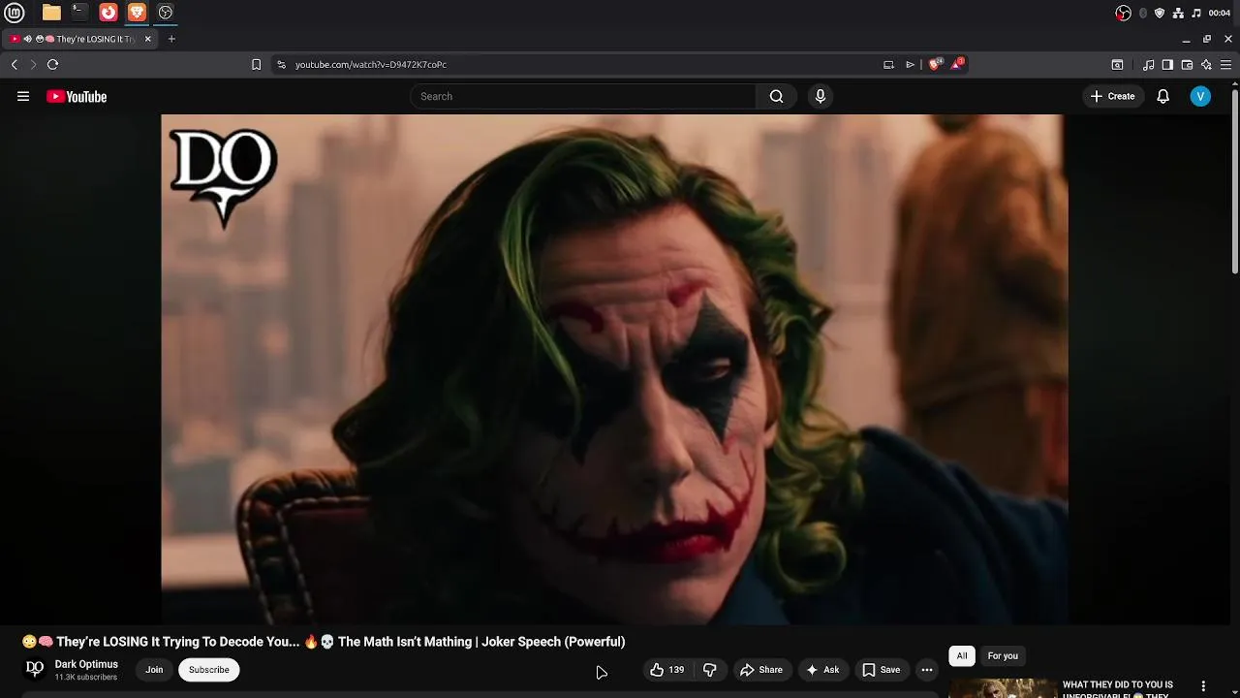This screenshot has height=698, width=1240.
Task: Open Brave Shields lion icon
Action: pos(935,64)
